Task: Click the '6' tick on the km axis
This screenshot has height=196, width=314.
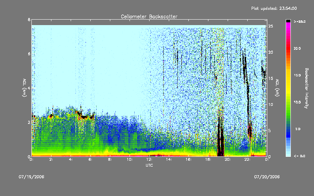Action: [x=29, y=54]
